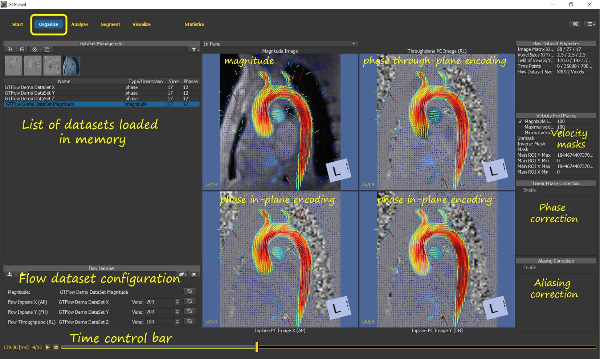Open the leaf icon dropdown in Flow DataSet
This screenshot has height=359, width=600.
[182, 275]
